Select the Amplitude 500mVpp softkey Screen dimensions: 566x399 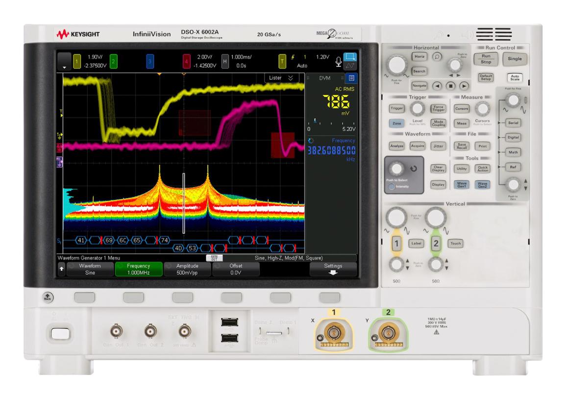tap(187, 269)
